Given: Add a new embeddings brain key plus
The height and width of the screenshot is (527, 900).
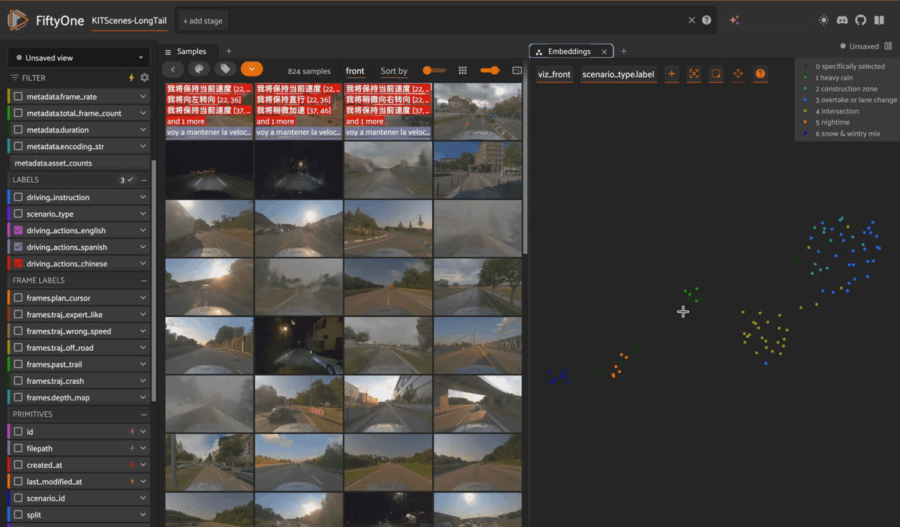Looking at the screenshot, I should (671, 73).
